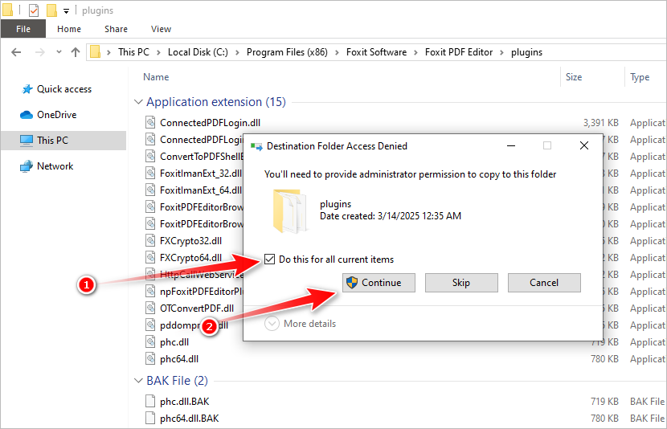Screen dimensions: 667x429
Task: Open the File menu tab
Action: coord(23,29)
